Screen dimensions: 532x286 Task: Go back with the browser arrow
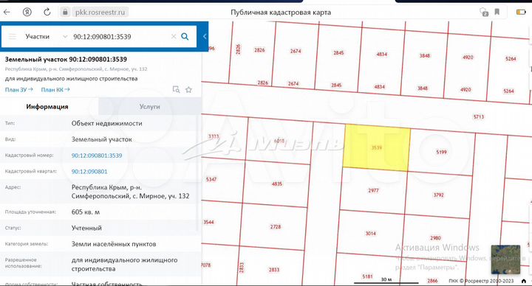click(x=7, y=13)
